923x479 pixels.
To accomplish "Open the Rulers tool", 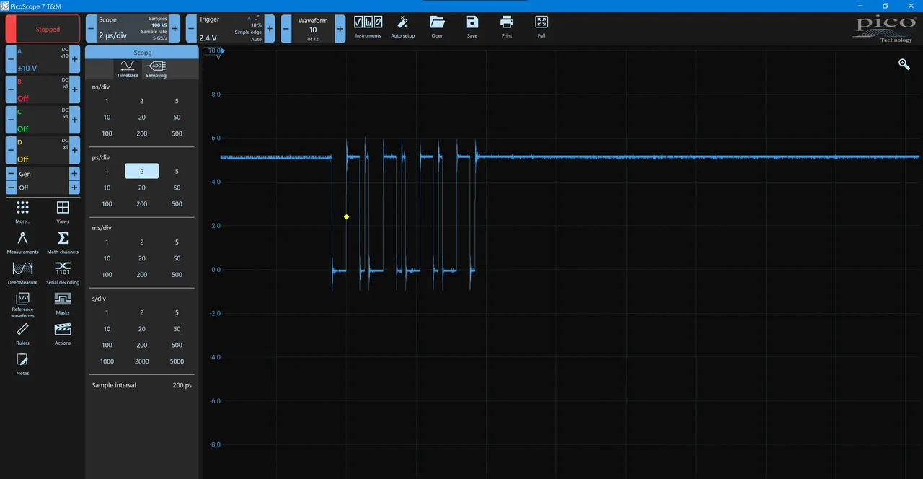I will point(22,333).
